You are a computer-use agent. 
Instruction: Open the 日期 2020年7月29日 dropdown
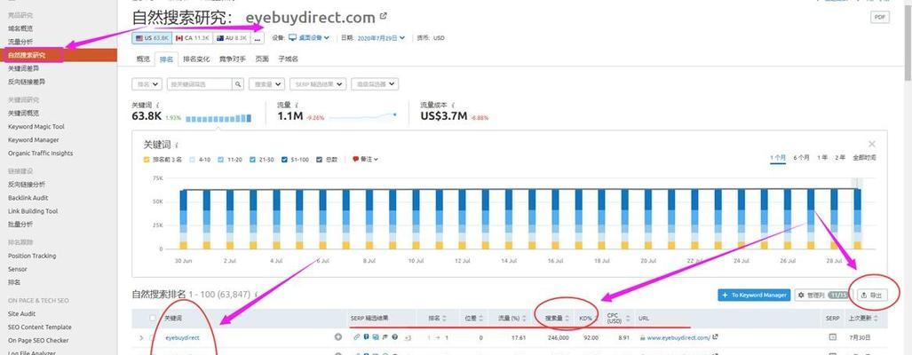coord(381,38)
